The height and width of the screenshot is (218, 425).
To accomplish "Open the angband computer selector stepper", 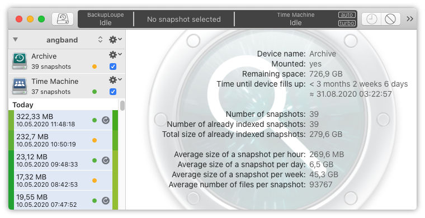I will [x=100, y=40].
